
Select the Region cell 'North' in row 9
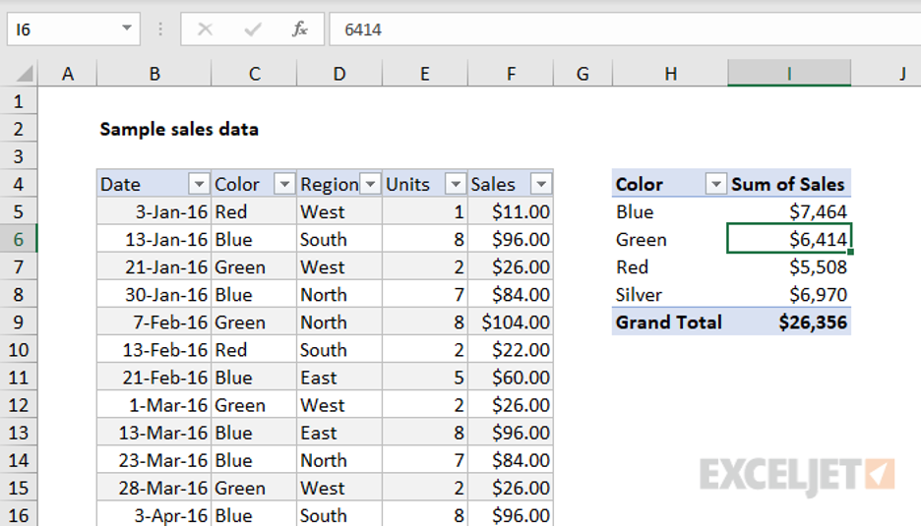[x=339, y=322]
